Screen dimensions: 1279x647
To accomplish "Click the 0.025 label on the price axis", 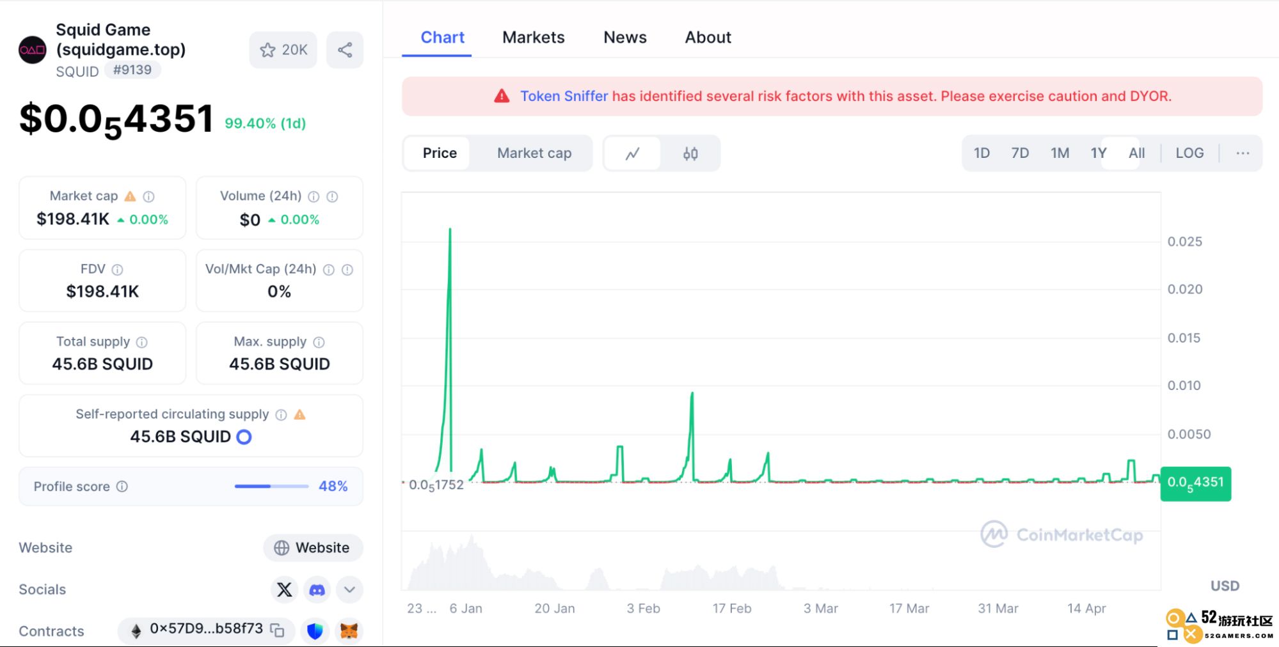I will 1184,242.
